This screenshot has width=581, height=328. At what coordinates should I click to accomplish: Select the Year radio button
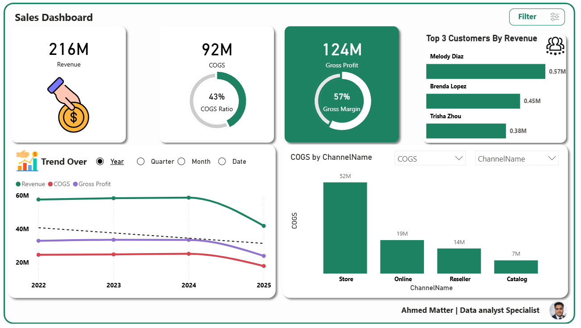click(x=100, y=162)
